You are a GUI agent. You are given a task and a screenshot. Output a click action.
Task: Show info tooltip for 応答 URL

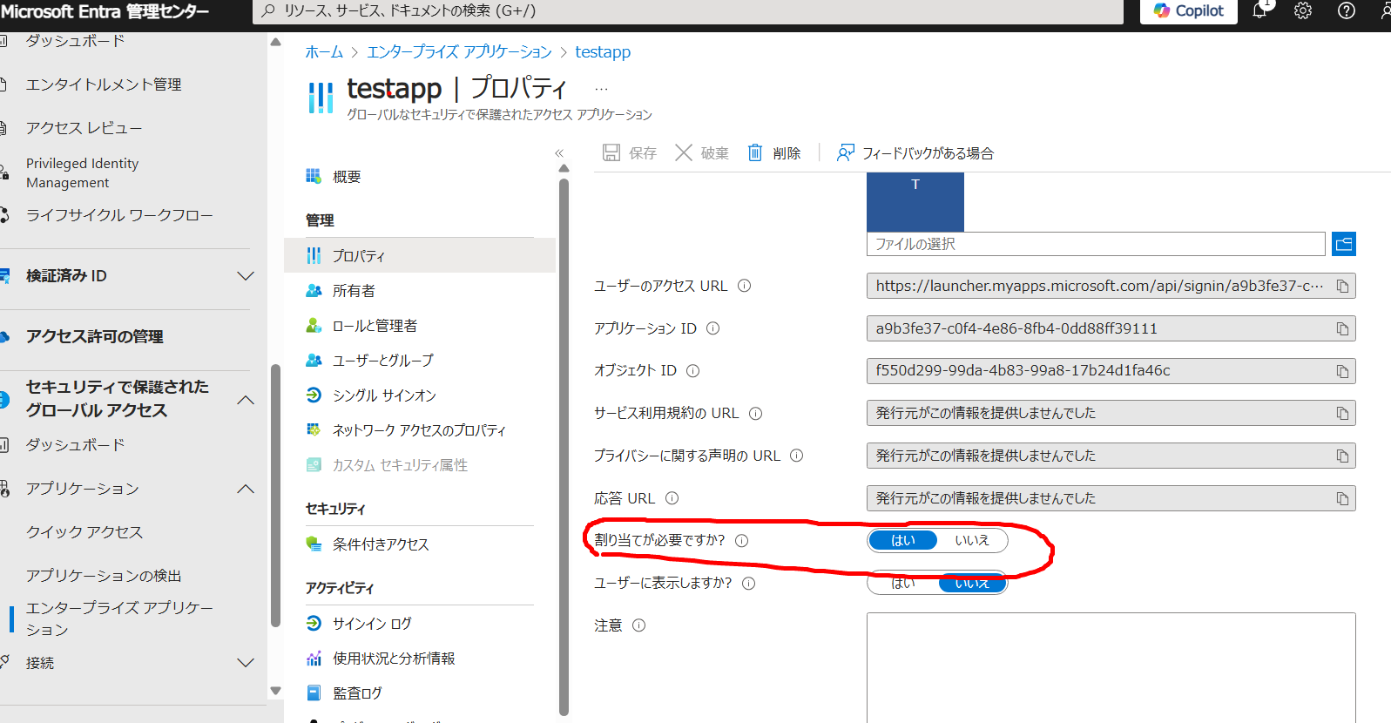(672, 498)
